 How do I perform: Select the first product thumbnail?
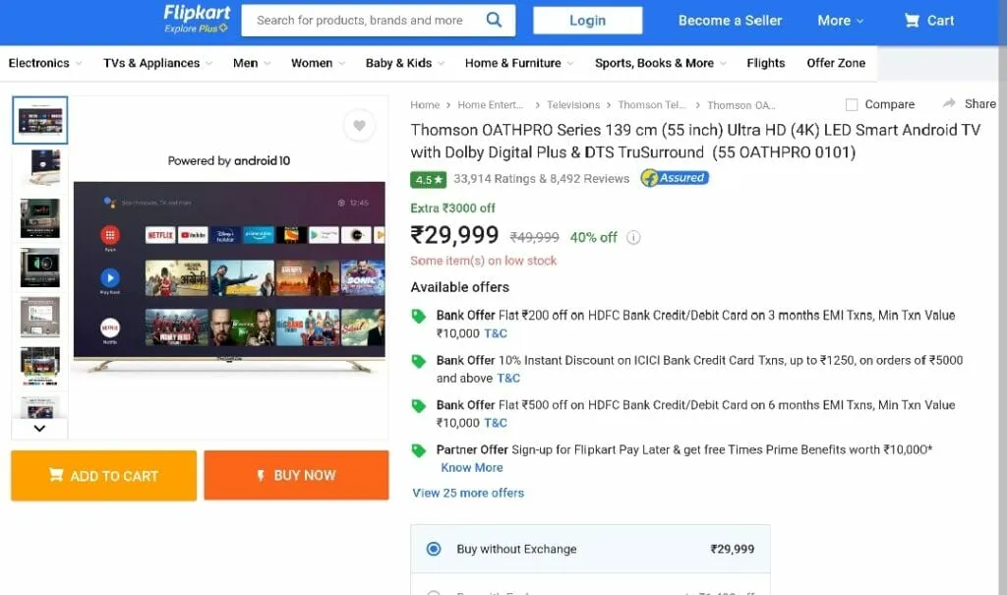pyautogui.click(x=39, y=120)
